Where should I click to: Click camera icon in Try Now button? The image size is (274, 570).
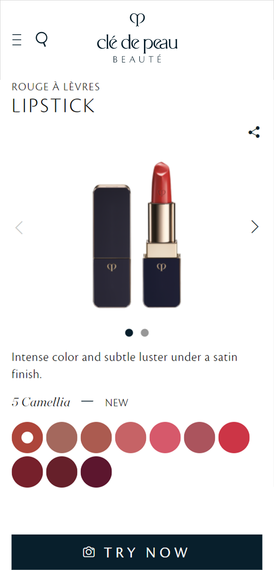(x=89, y=552)
